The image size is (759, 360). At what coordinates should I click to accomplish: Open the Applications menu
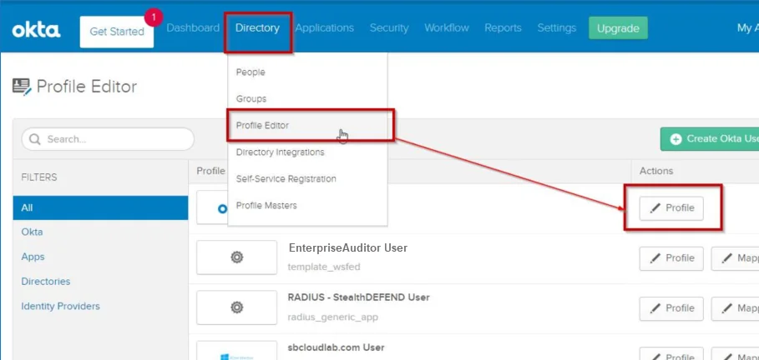click(324, 28)
